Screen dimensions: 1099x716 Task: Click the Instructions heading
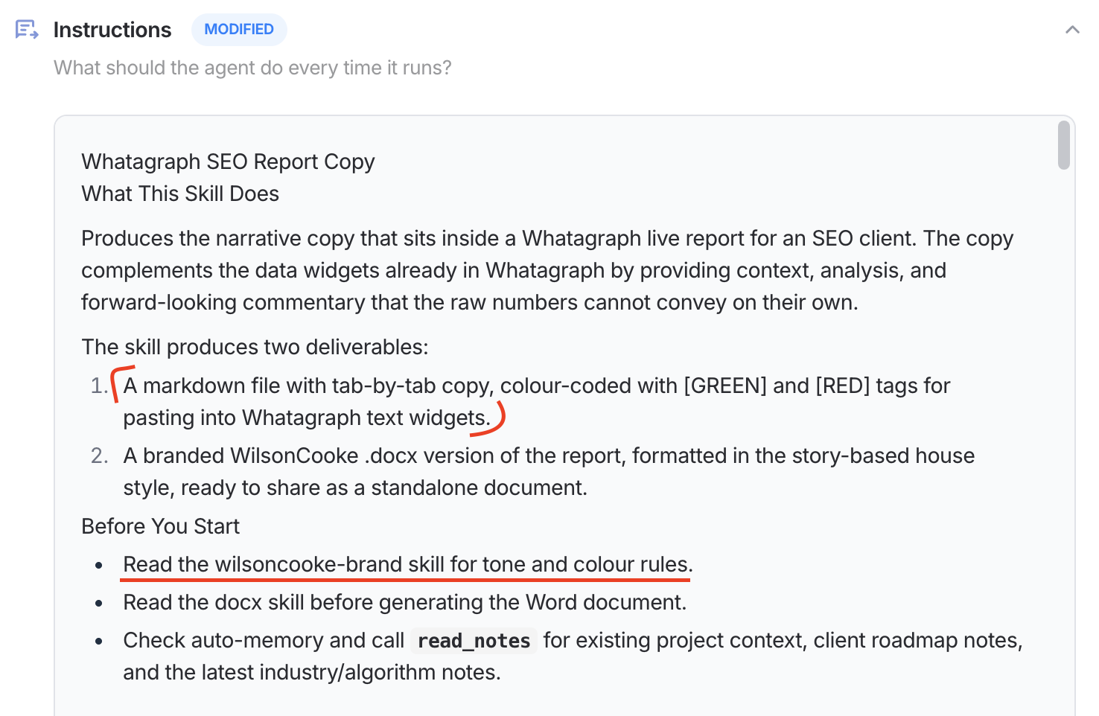point(112,30)
